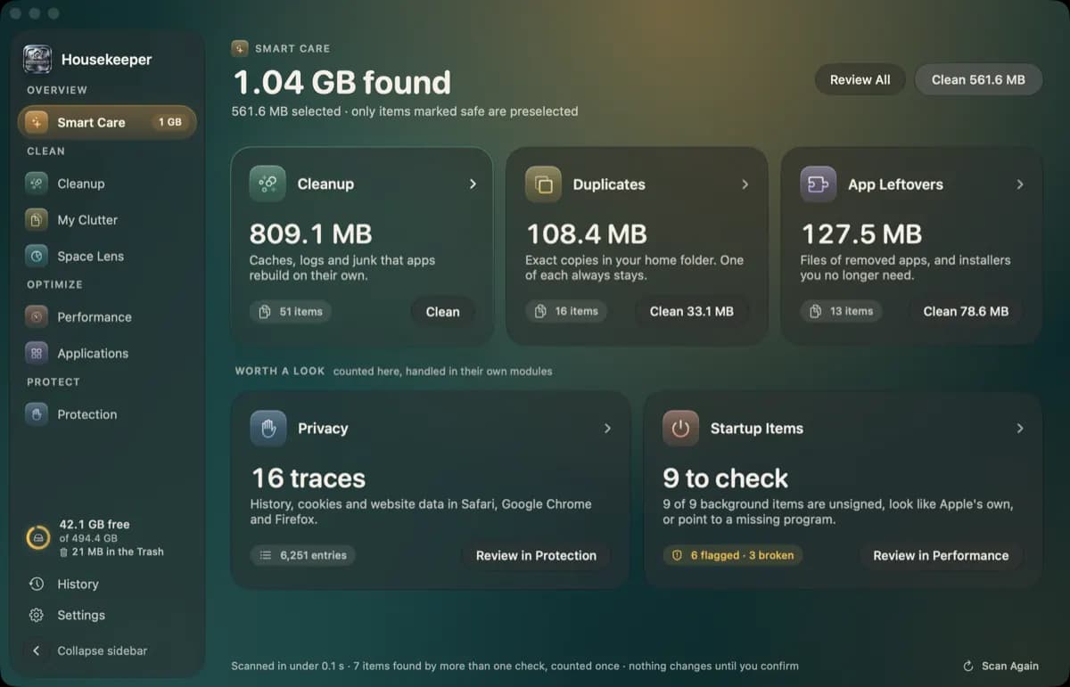Open History in the sidebar
Screen dimensions: 1070x687
107,584
